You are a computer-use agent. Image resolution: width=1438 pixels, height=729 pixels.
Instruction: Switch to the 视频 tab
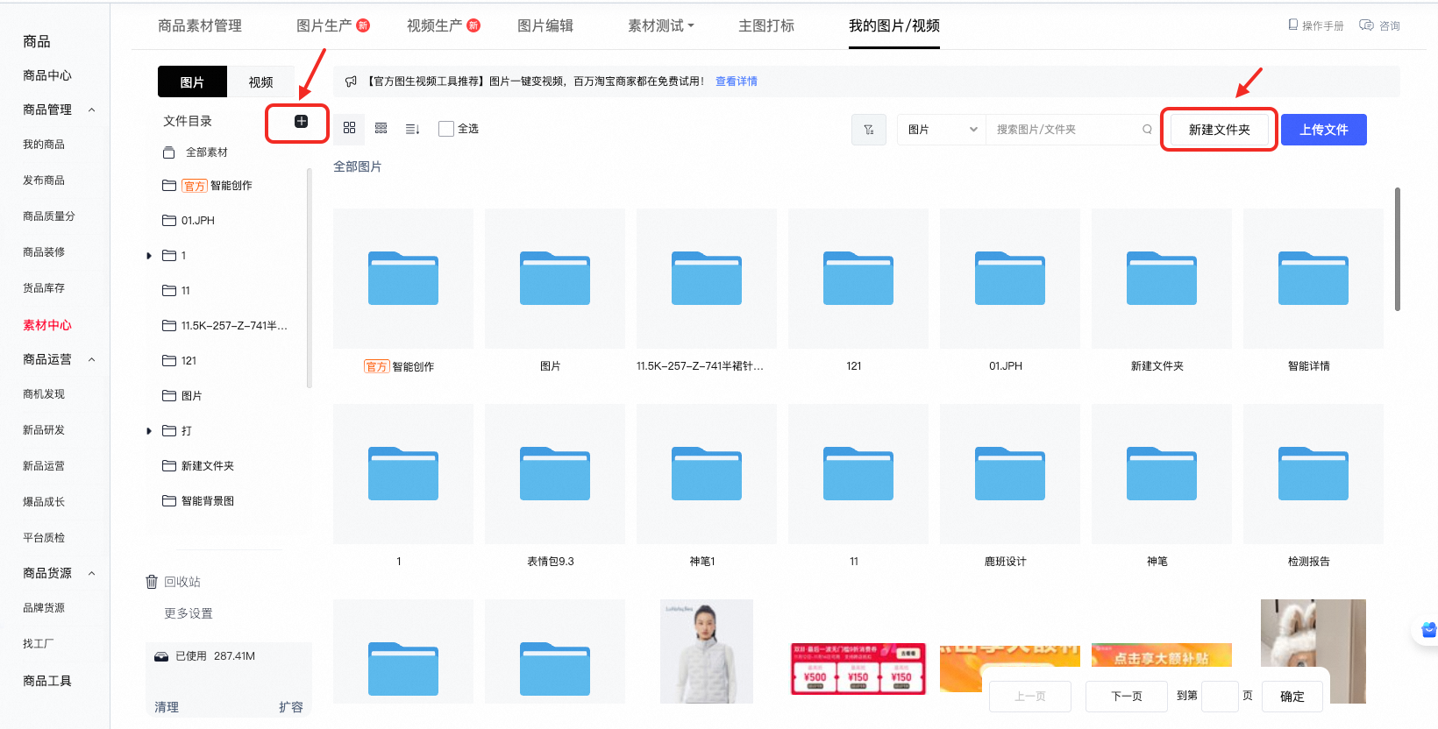pyautogui.click(x=261, y=81)
